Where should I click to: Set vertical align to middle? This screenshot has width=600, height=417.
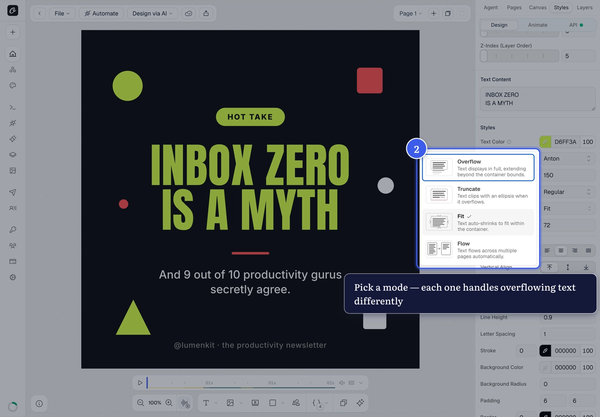point(568,267)
